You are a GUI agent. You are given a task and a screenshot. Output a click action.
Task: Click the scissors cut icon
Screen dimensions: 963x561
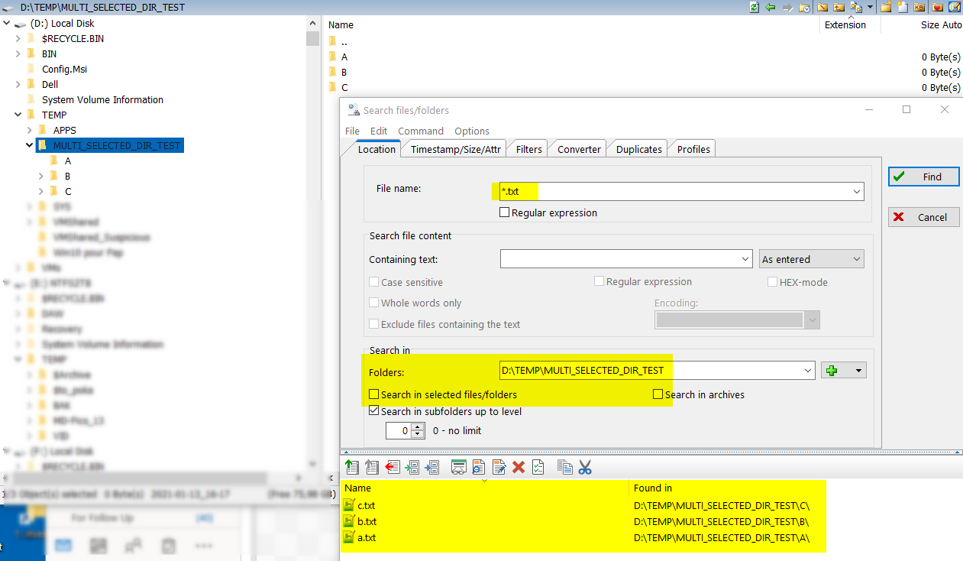[x=585, y=467]
